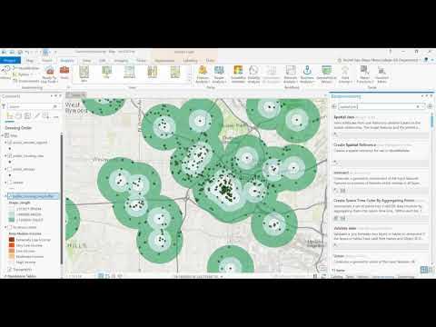This screenshot has width=436, height=327.
Task: Toggle visibility of third Contents layer
Action: pyautogui.click(x=10, y=169)
